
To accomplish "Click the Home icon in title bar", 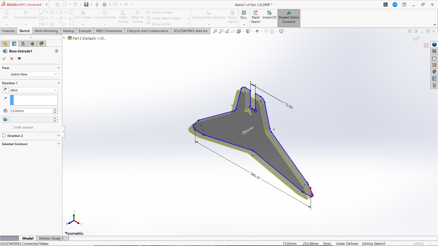I will (x=57, y=5).
